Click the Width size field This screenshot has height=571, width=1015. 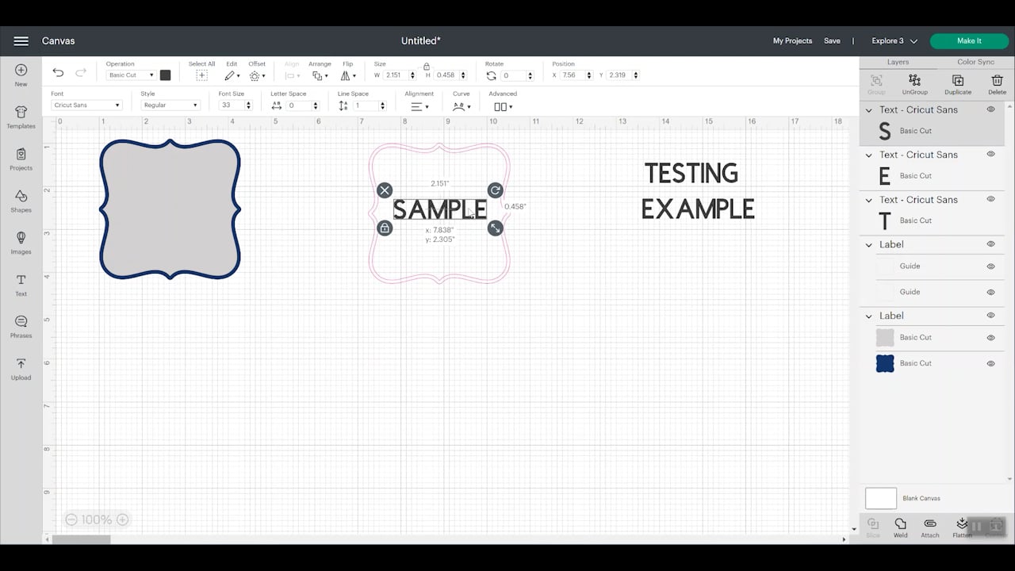tap(400, 75)
